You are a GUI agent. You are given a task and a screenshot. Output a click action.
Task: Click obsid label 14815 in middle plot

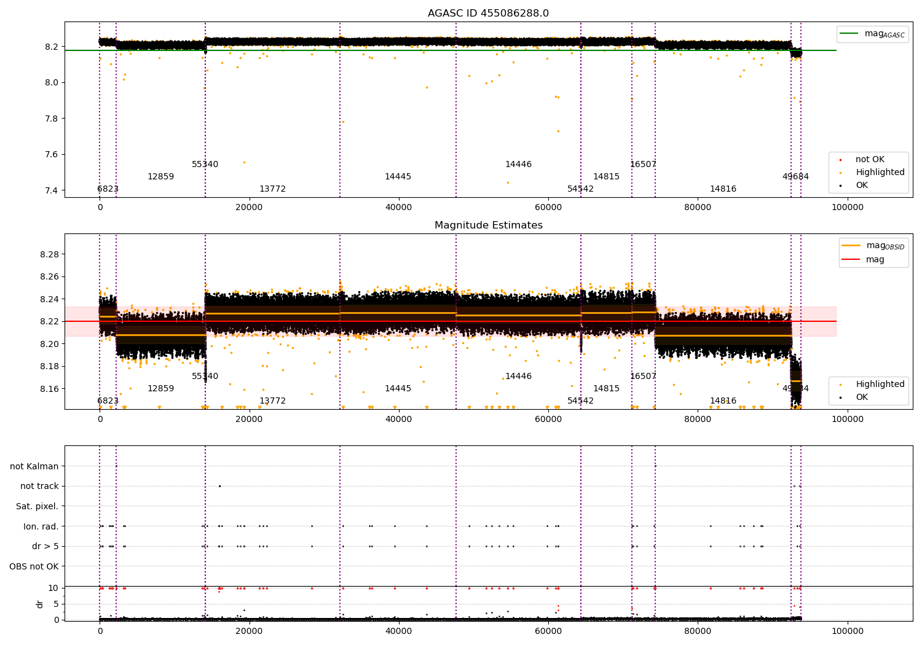tap(606, 389)
